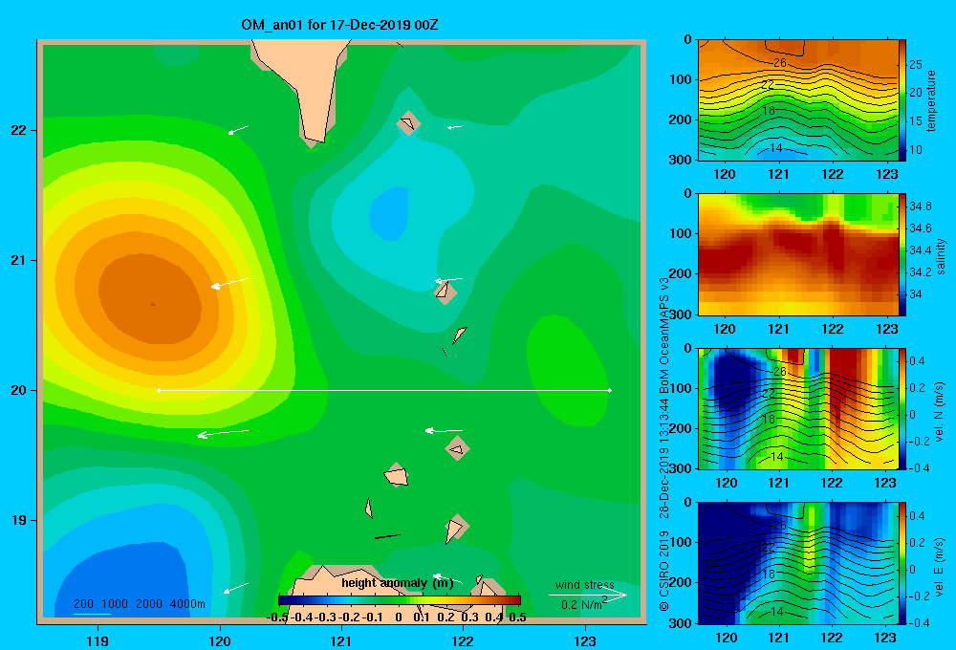Click the latitude 20 tick label on main map

pyautogui.click(x=19, y=390)
